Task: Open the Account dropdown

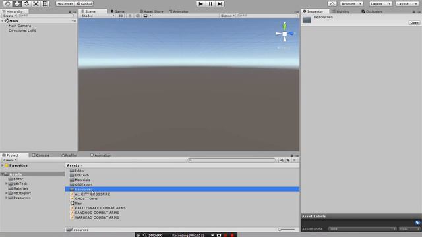Action: click(351, 4)
